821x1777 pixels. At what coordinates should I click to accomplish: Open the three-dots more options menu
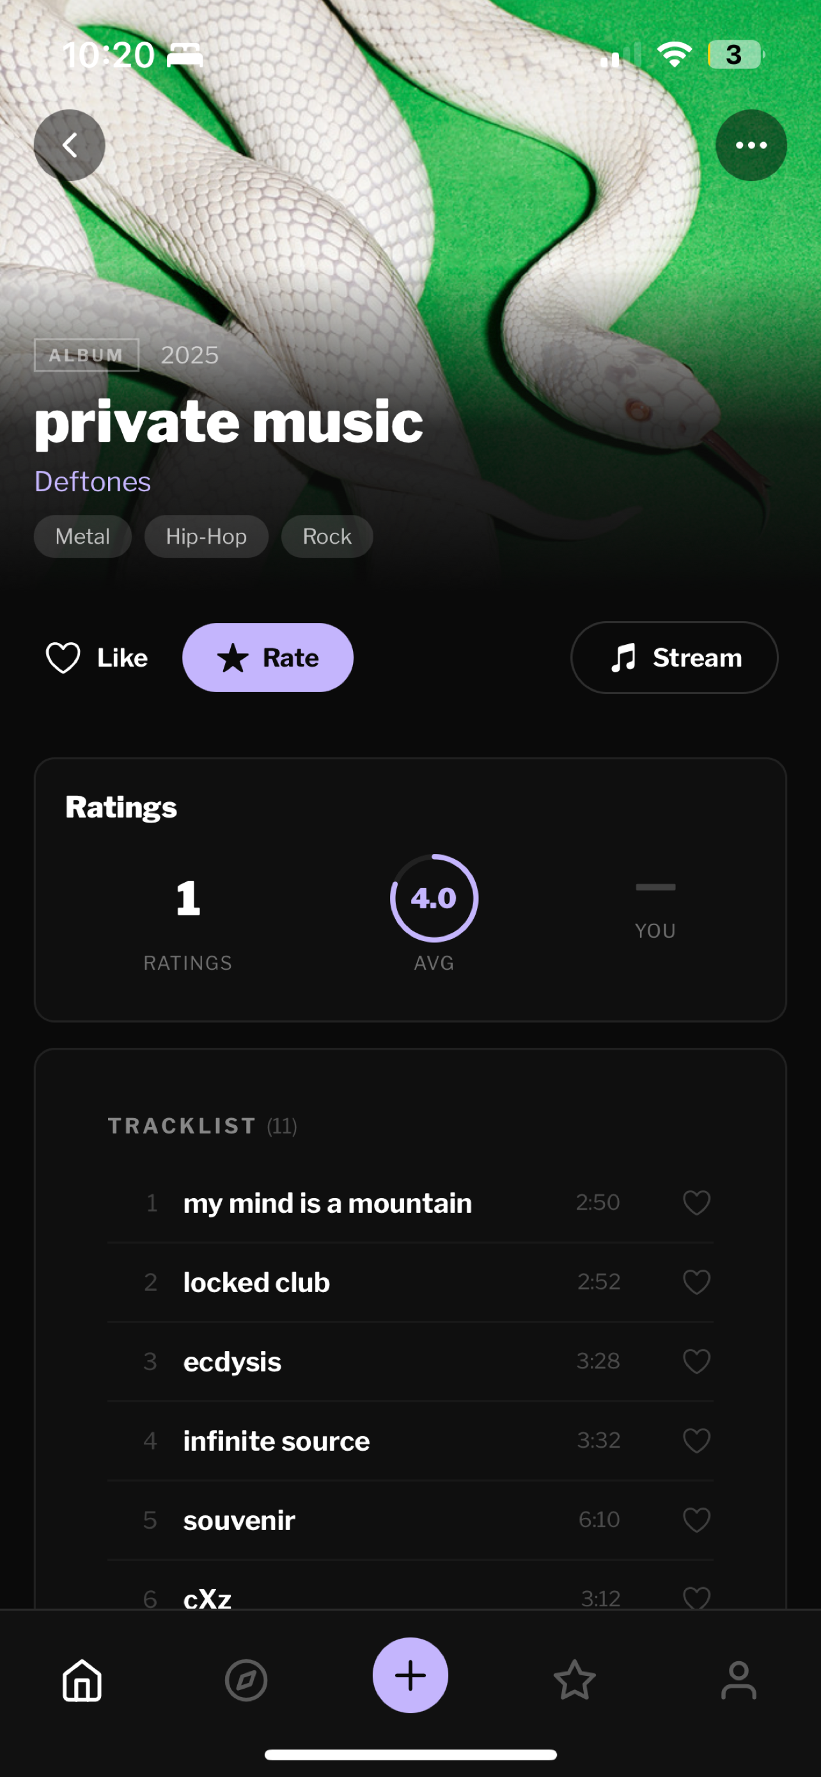(751, 146)
